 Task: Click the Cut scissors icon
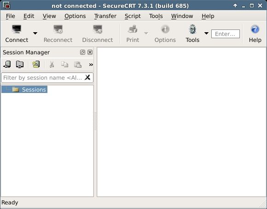52,64
